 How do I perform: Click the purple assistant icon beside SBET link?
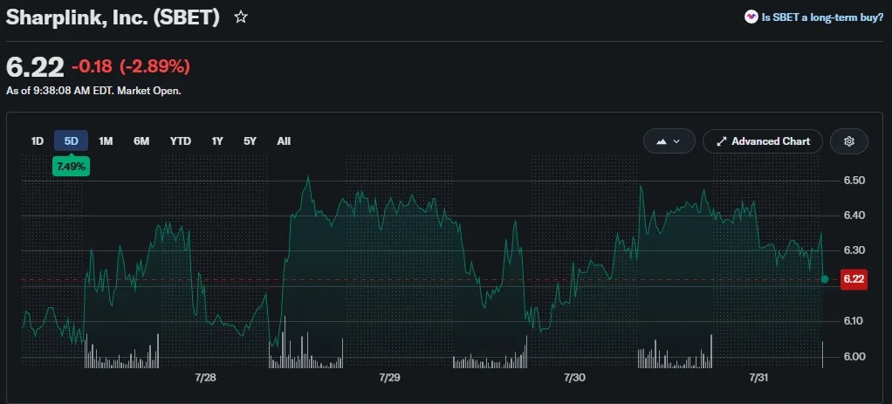(751, 17)
